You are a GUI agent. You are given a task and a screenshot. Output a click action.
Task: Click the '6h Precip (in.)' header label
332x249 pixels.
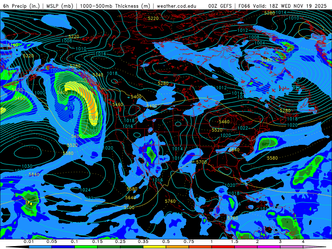tap(22, 6)
